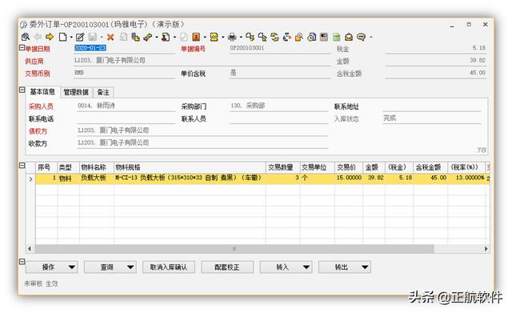The width and height of the screenshot is (512, 313).
Task: Click the 取消入库确认 button
Action: pyautogui.click(x=169, y=267)
